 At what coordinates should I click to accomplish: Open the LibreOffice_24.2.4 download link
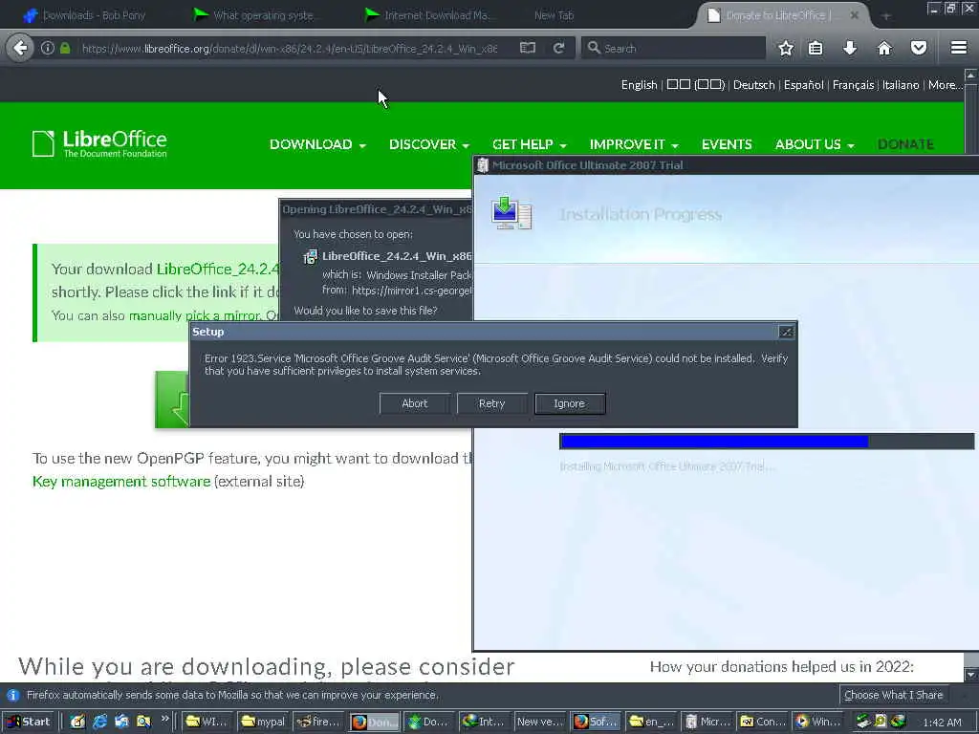[217, 269]
